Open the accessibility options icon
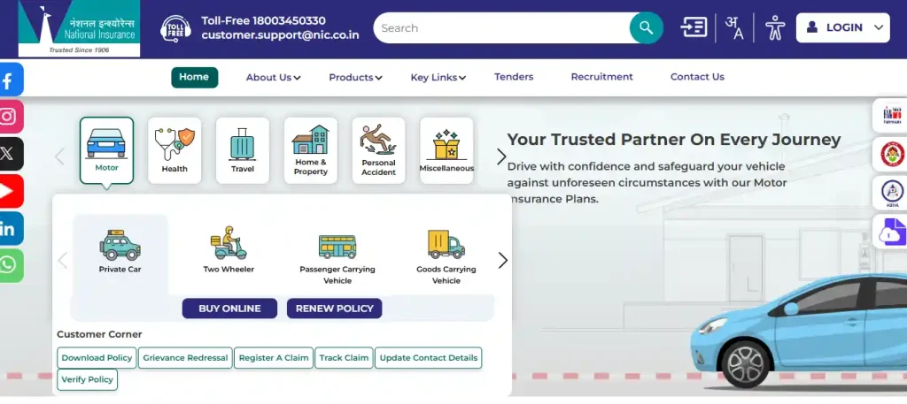This screenshot has width=907, height=404. (x=774, y=27)
